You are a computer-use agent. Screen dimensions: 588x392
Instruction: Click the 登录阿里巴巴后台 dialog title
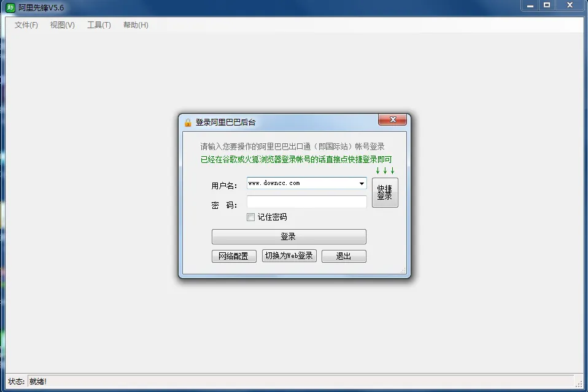click(225, 123)
